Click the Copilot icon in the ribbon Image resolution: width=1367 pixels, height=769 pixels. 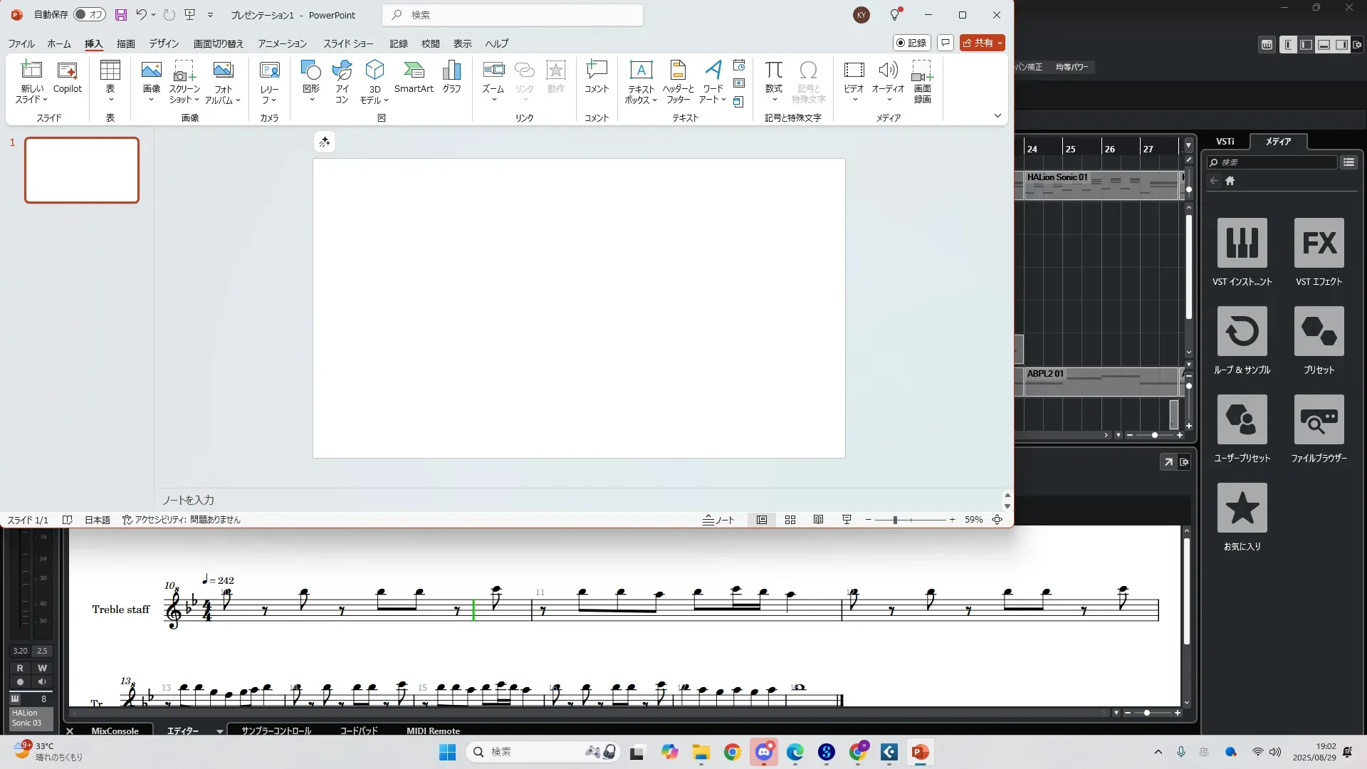coord(68,77)
